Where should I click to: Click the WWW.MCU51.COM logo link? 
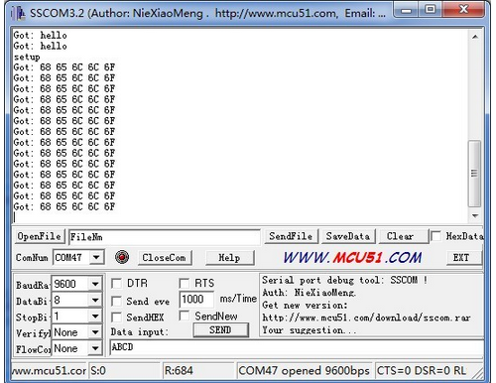pos(352,258)
